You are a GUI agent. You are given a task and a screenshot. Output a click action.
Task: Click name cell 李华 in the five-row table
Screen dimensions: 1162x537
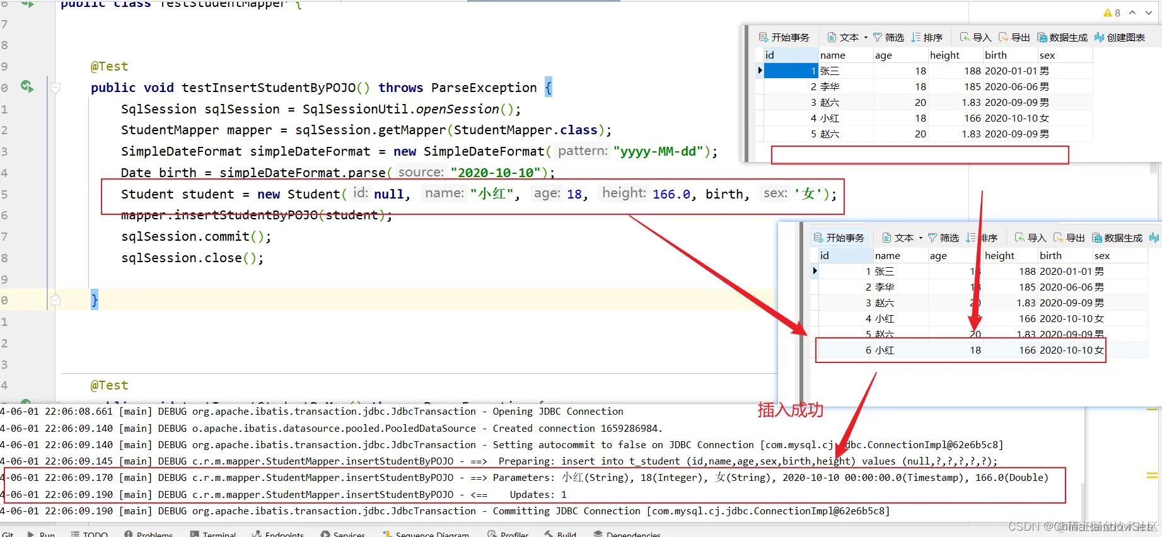click(x=845, y=86)
